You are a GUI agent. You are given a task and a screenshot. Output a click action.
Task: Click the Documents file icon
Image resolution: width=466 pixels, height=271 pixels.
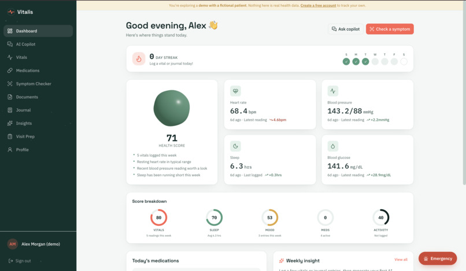[10, 97]
